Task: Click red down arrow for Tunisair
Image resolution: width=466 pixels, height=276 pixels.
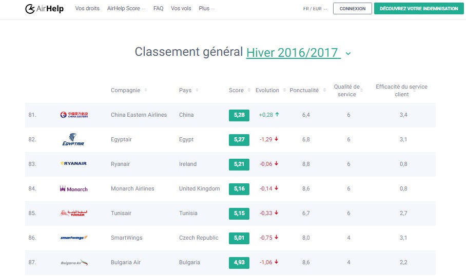Action: point(277,213)
